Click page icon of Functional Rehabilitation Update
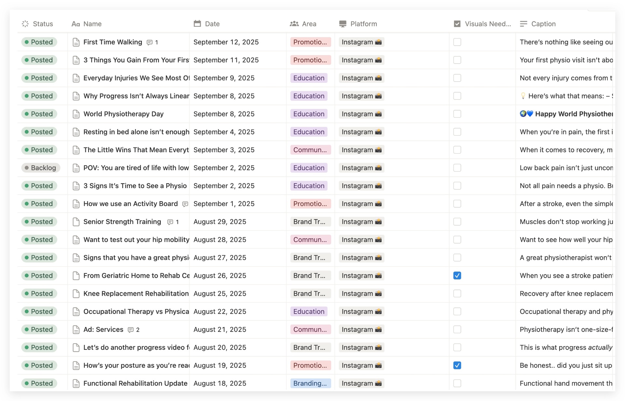625x401 pixels. (x=76, y=383)
